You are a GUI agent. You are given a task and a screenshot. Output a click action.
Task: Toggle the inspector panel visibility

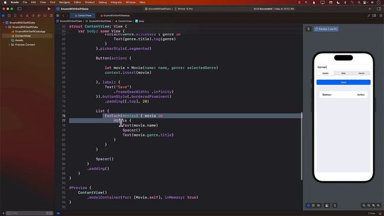379,9
